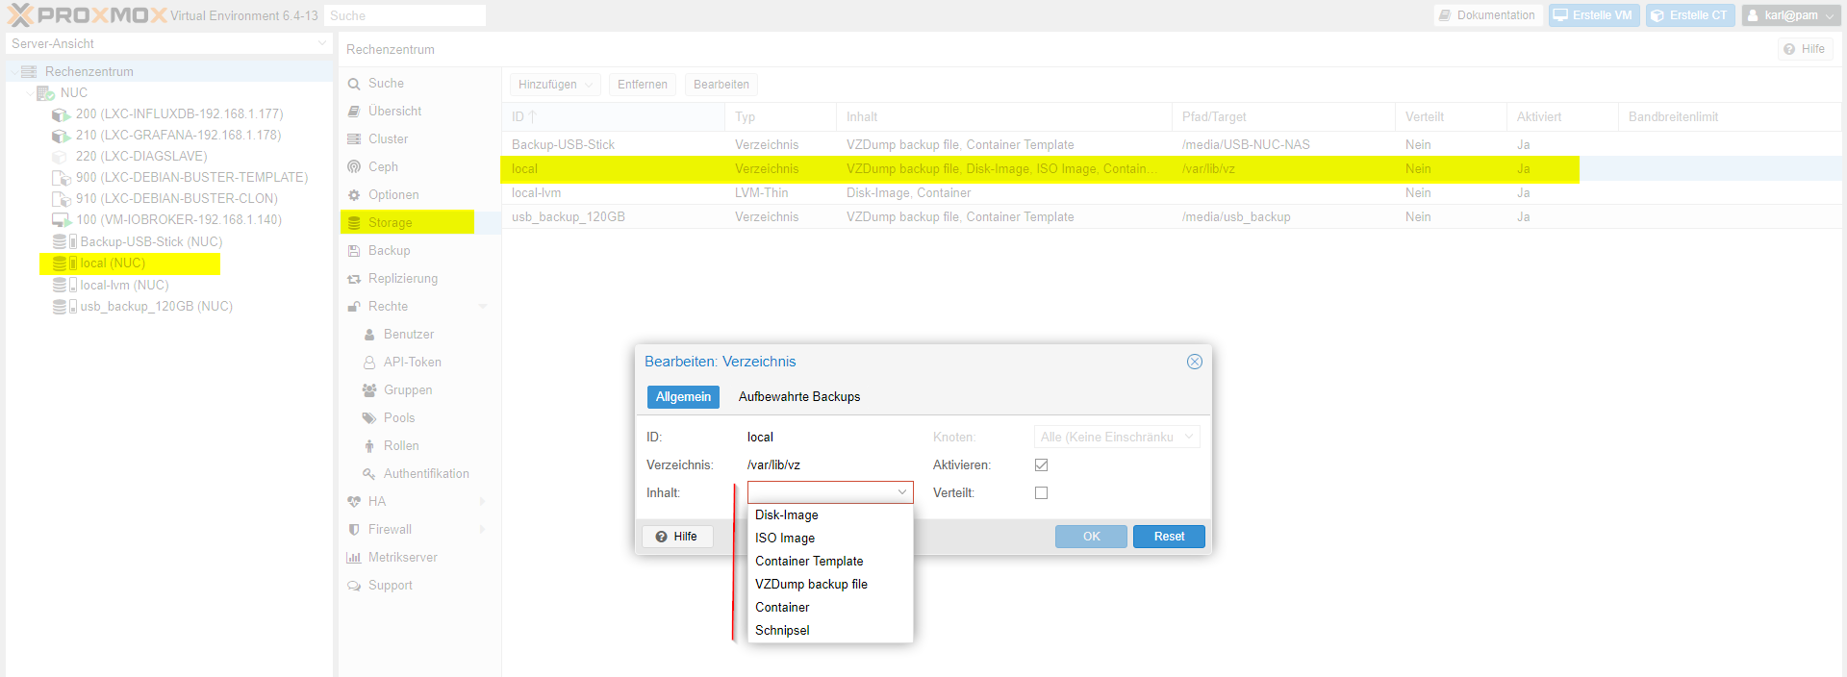1847x677 pixels.
Task: Sort by the ID column header
Action: pos(613,117)
